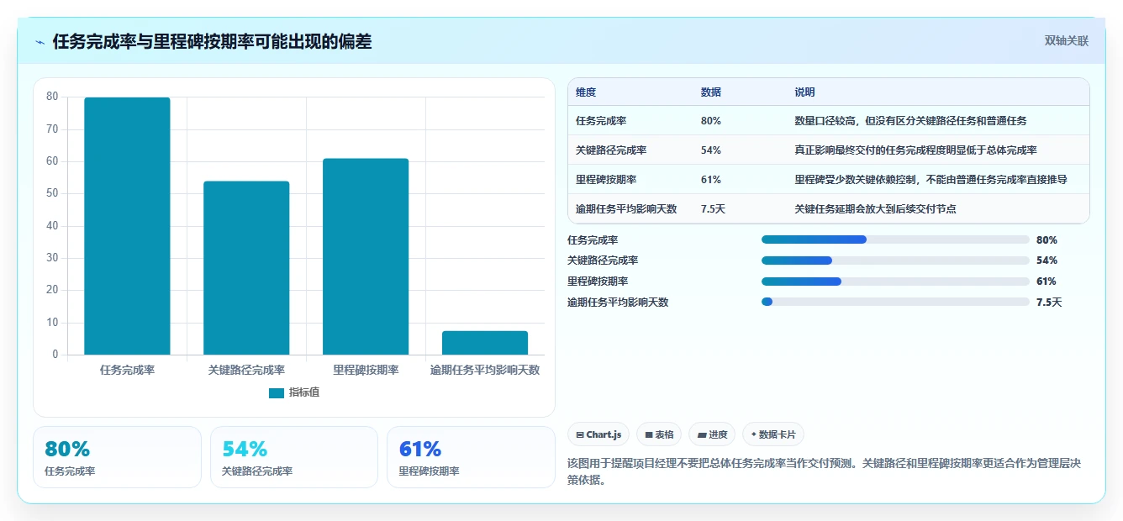Click the 逾期任务平均影响天数 x-axis label

click(485, 370)
